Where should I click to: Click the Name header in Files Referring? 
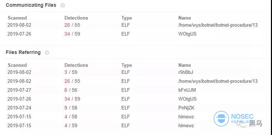point(184,65)
